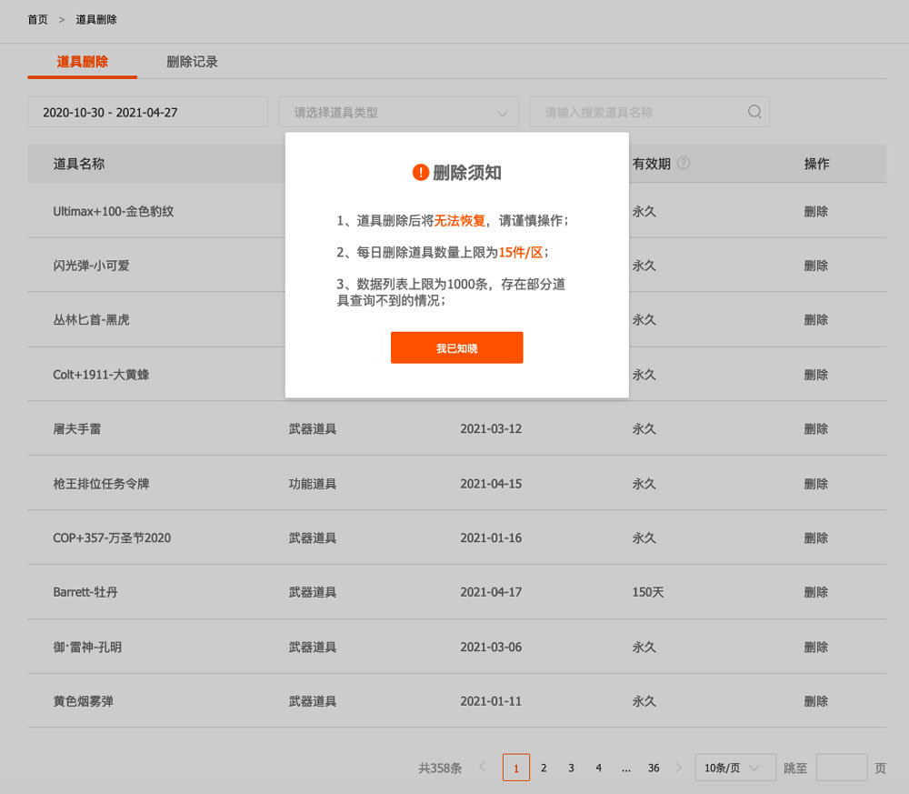Switch to the 道具删除 tab
The image size is (909, 794).
pos(83,62)
